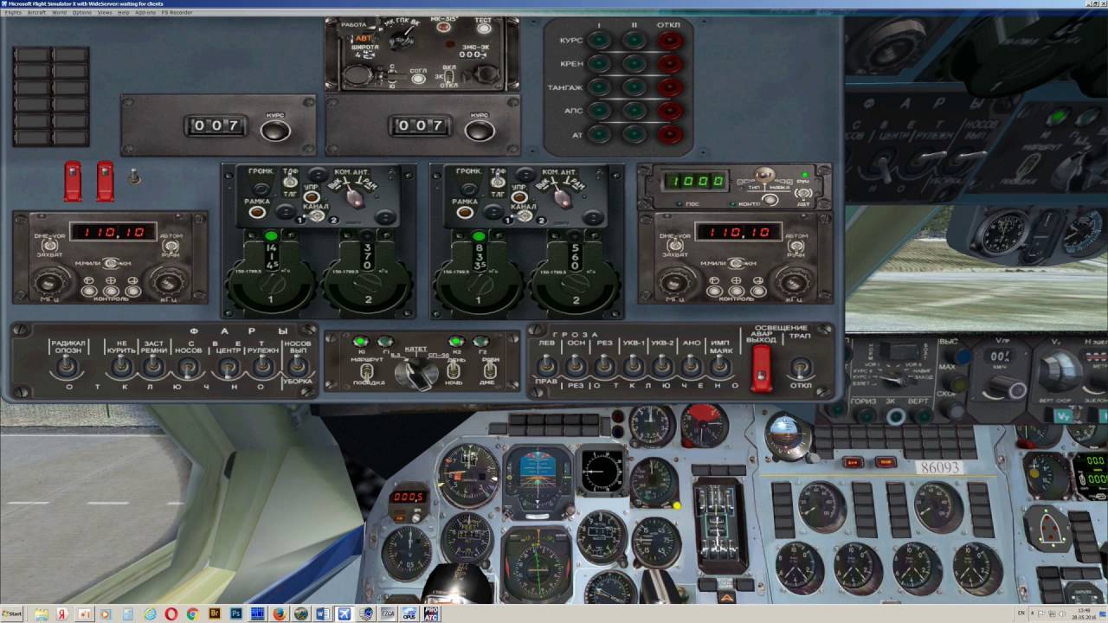
Task: Flip the РЕЗ switch in ГРОЗА row
Action: click(604, 367)
